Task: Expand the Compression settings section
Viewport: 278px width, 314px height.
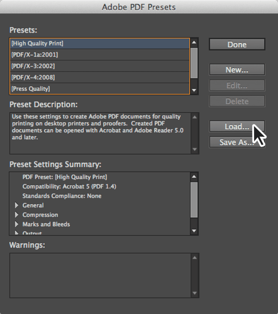Action: pos(16,215)
